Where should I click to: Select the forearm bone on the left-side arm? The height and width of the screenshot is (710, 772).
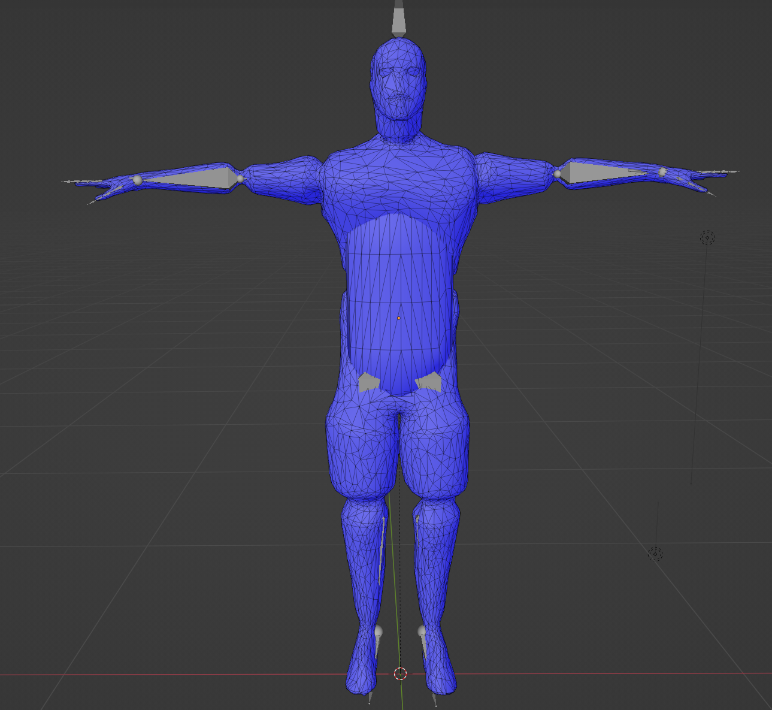pos(189,179)
